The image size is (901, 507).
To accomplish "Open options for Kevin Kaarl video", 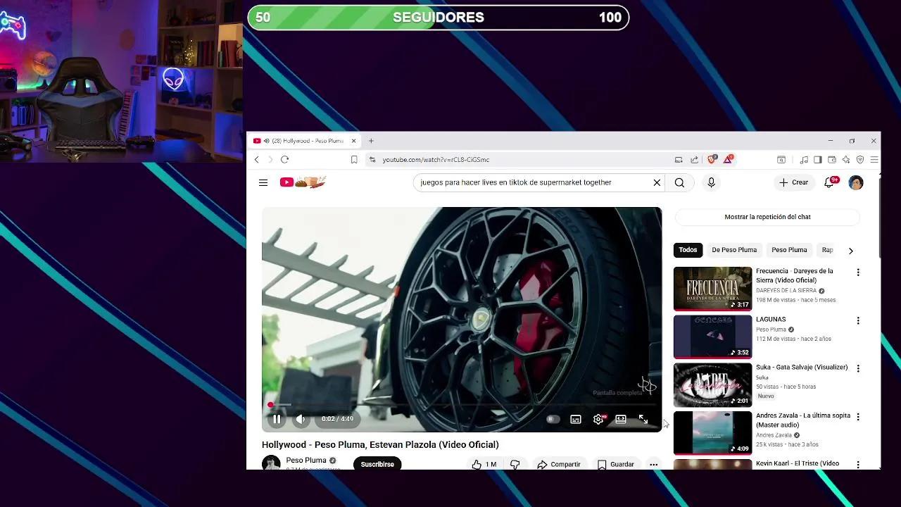I will [x=857, y=465].
